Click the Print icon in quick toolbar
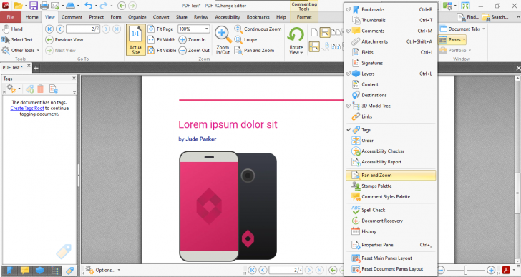 tap(44, 5)
